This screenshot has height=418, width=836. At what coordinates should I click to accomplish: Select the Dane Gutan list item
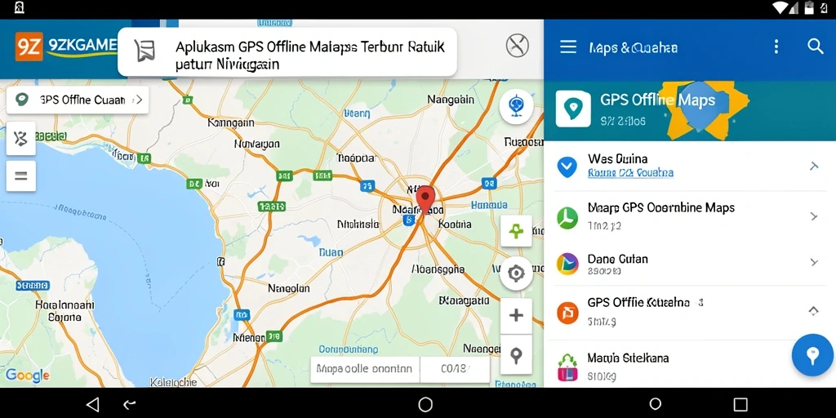click(x=690, y=264)
